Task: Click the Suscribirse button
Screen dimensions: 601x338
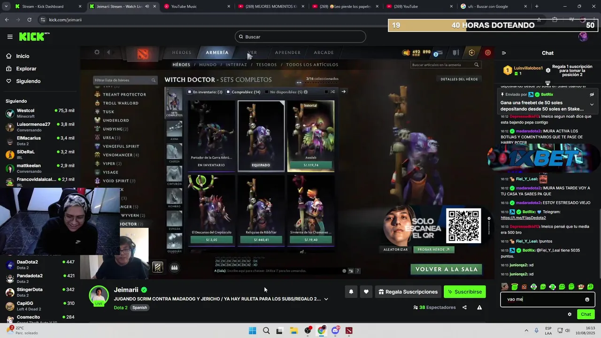Action: click(465, 292)
